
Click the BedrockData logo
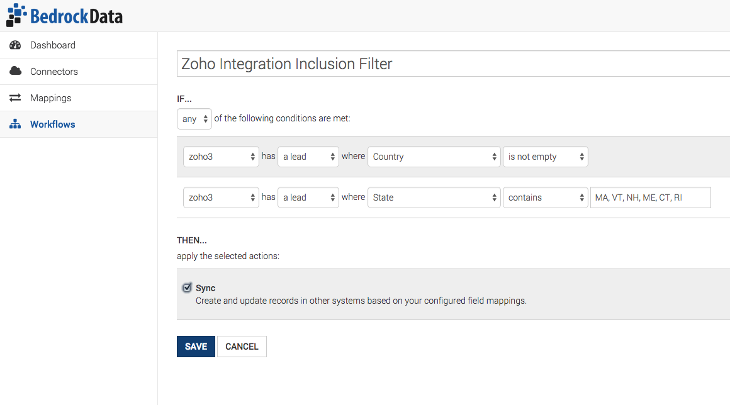pos(65,15)
